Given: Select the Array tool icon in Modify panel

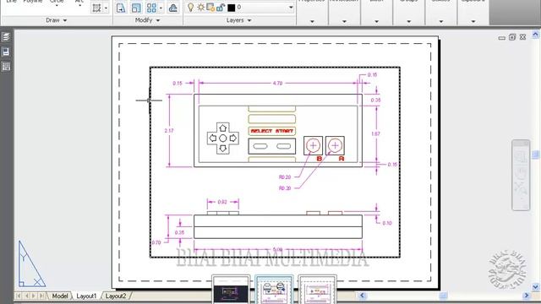Looking at the screenshot, I should coord(151,8).
